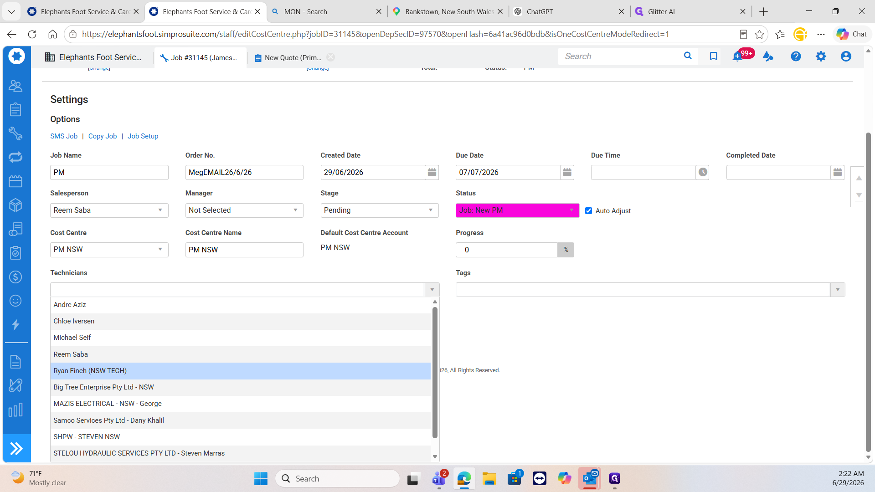Open the Recurring arrows sidebar icon
This screenshot has width=875, height=492.
pyautogui.click(x=15, y=157)
